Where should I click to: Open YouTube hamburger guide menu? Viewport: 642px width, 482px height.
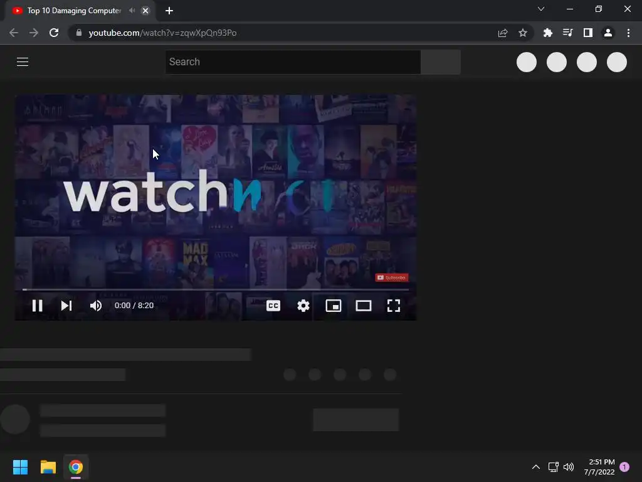click(23, 62)
